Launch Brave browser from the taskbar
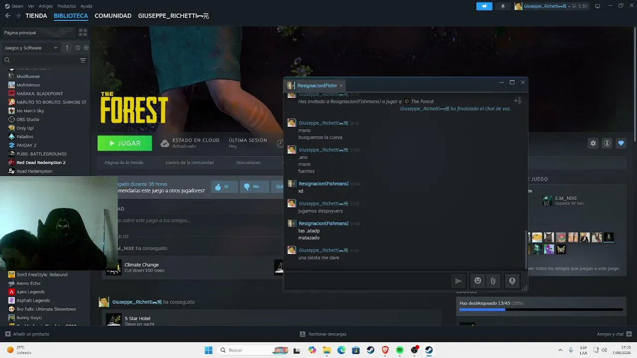Screen dimensions: 637x358 pos(385,350)
